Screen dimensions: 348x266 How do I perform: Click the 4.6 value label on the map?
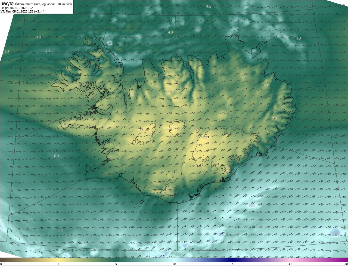click(209, 6)
